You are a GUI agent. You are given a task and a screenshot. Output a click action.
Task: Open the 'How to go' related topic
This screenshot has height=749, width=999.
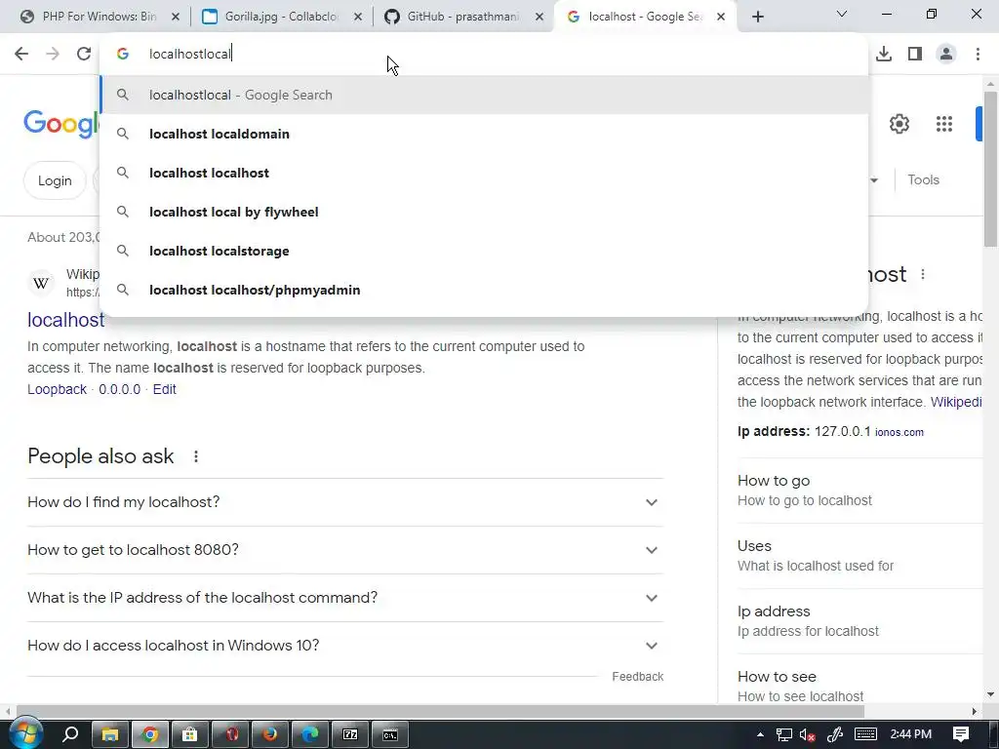pos(860,491)
